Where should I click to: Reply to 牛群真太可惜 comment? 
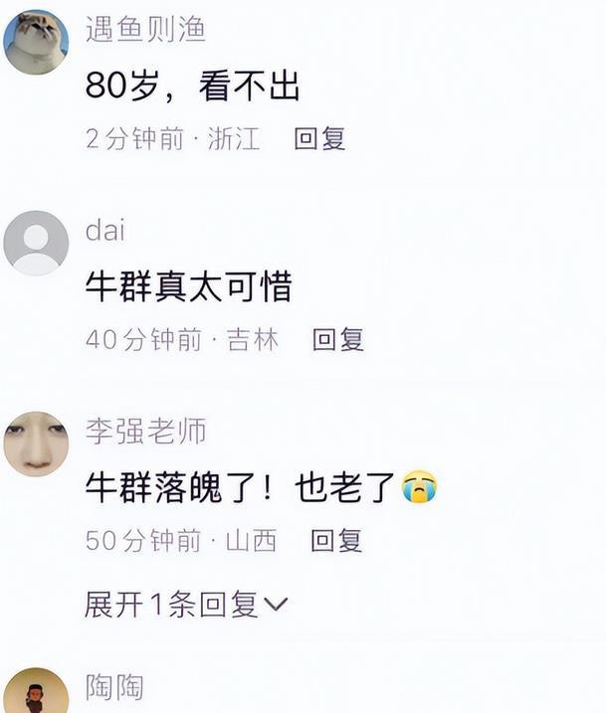[338, 339]
